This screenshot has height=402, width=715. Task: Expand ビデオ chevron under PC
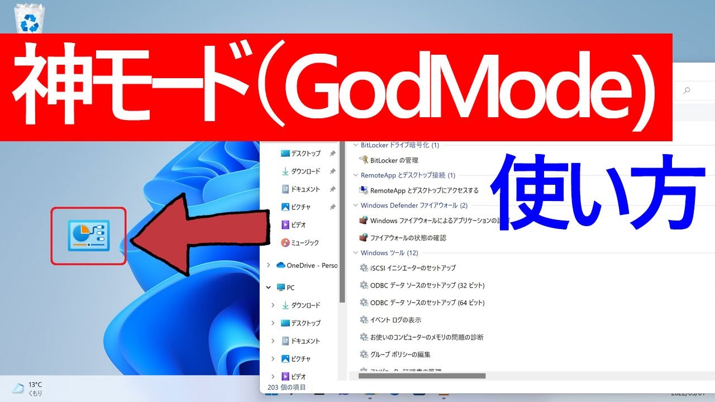click(x=273, y=377)
